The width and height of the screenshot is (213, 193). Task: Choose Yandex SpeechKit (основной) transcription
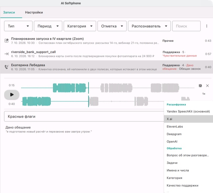[x=188, y=112]
